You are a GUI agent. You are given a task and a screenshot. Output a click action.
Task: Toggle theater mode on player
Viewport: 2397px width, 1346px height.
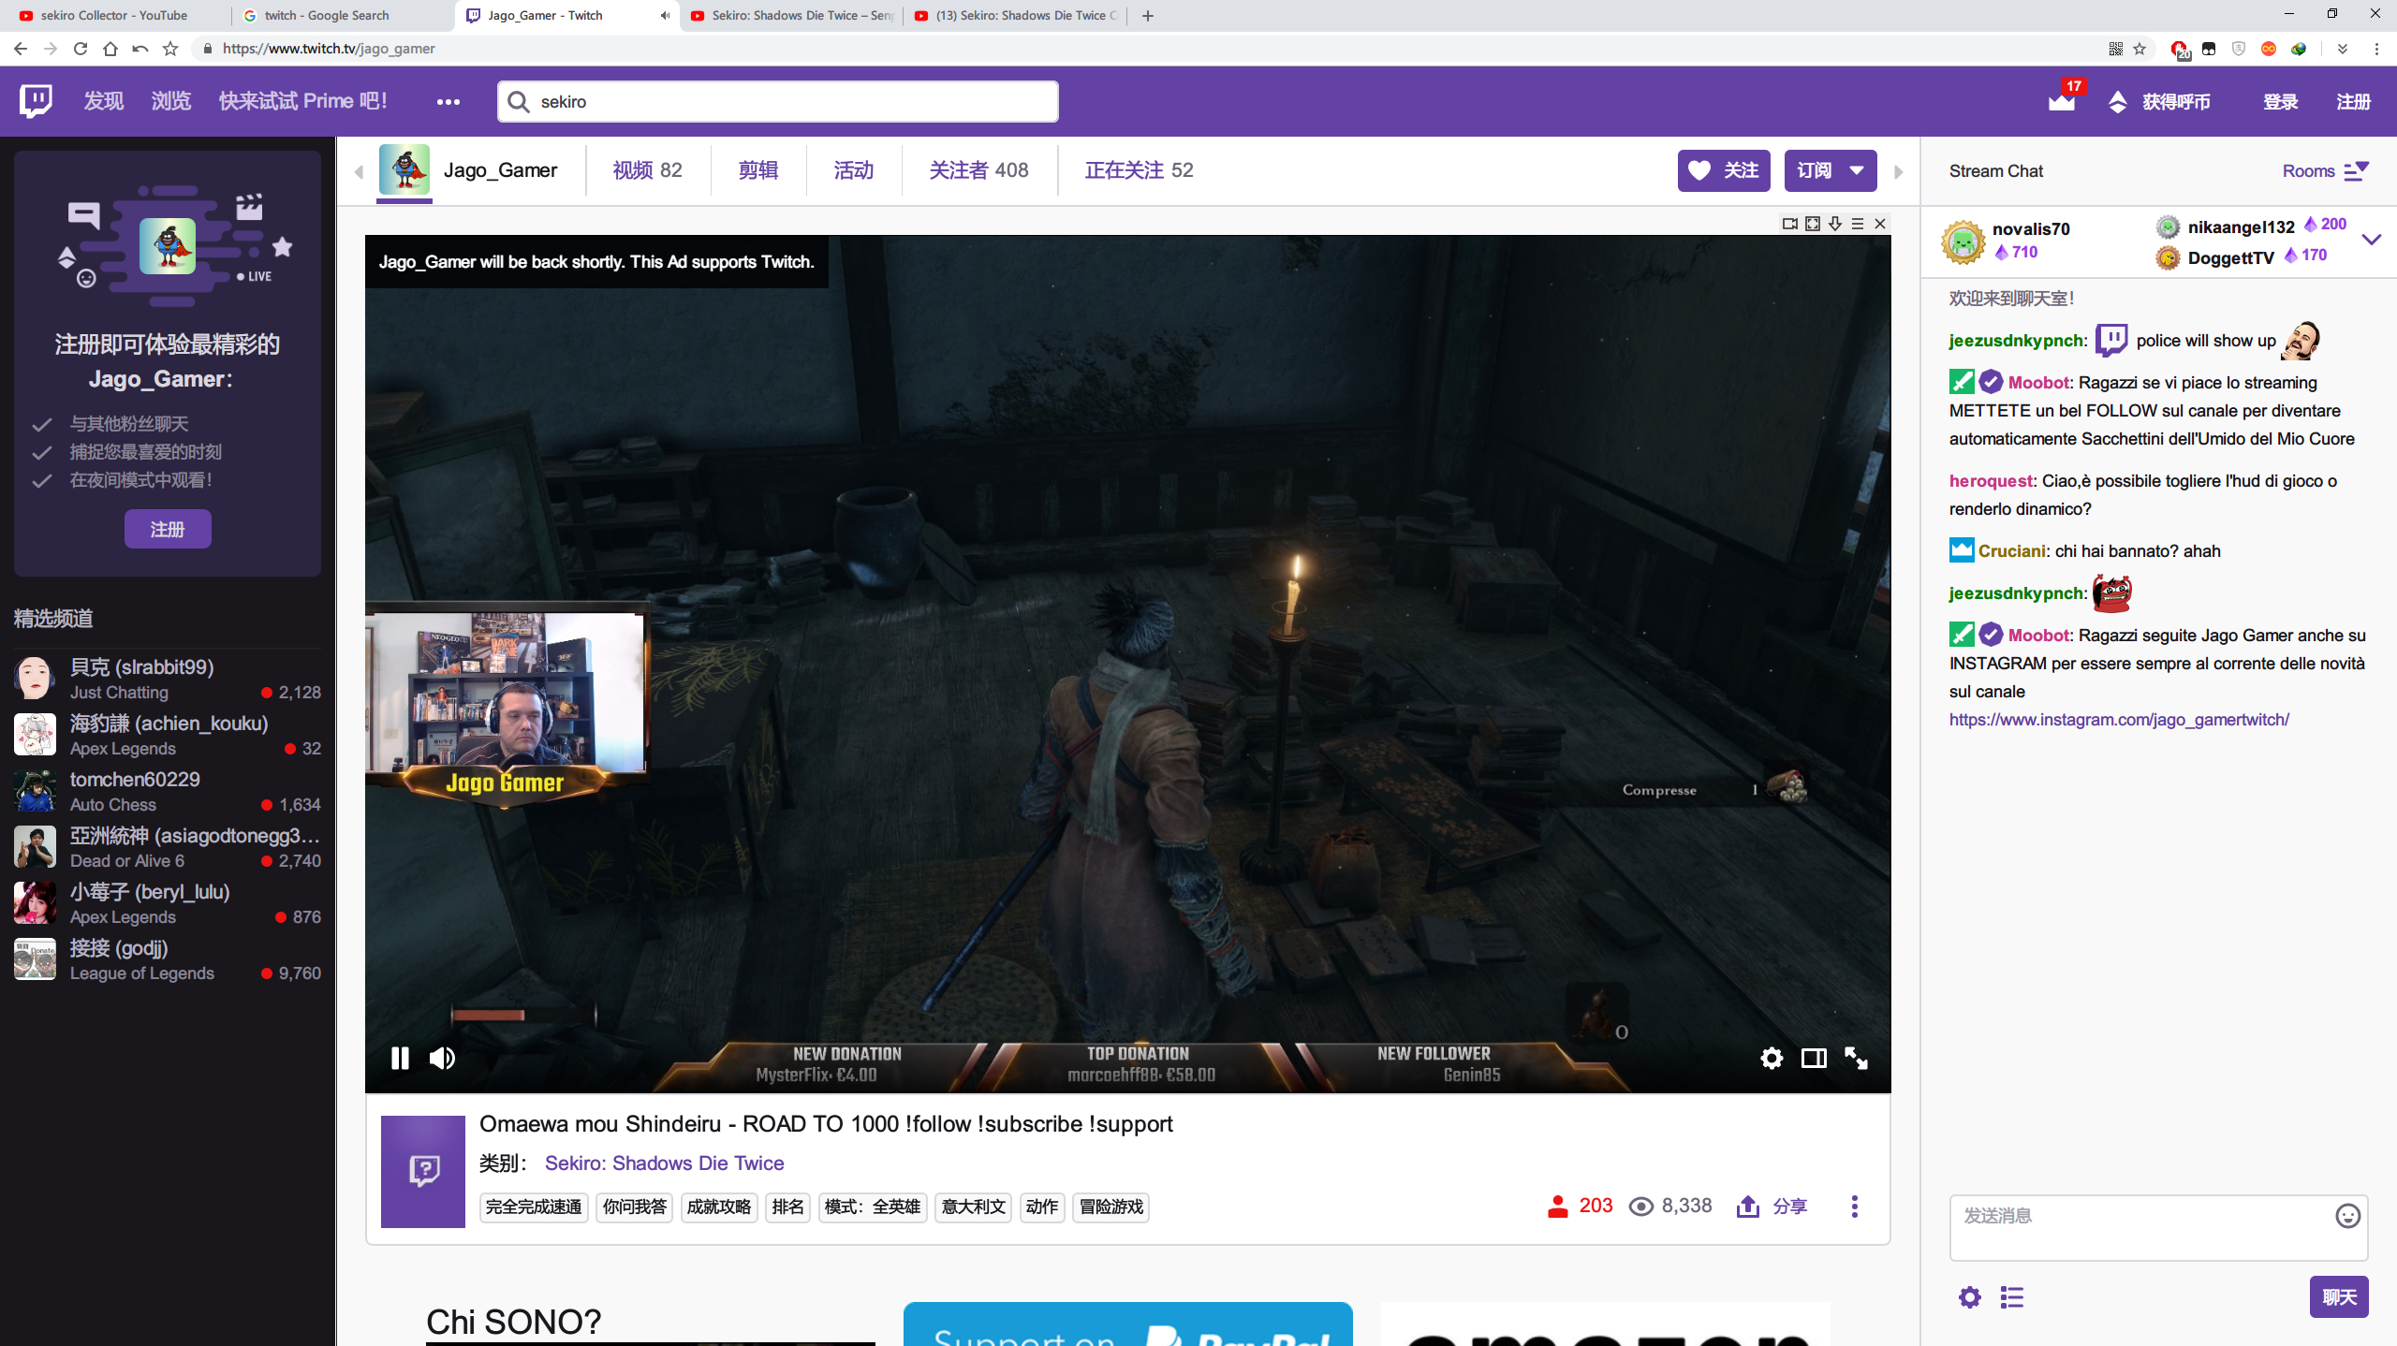click(1814, 1058)
